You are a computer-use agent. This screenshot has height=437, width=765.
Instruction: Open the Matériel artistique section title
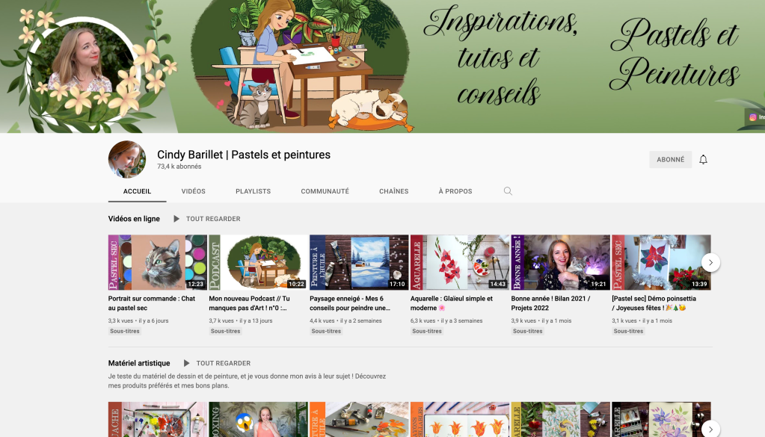pyautogui.click(x=139, y=363)
